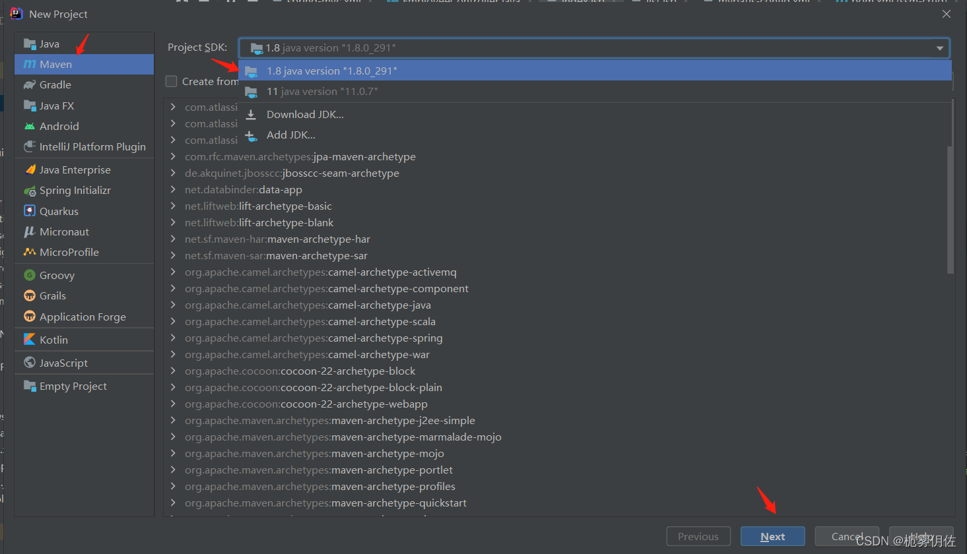The width and height of the screenshot is (967, 554).
Task: Click the JavaScript globe icon
Action: [x=30, y=363]
